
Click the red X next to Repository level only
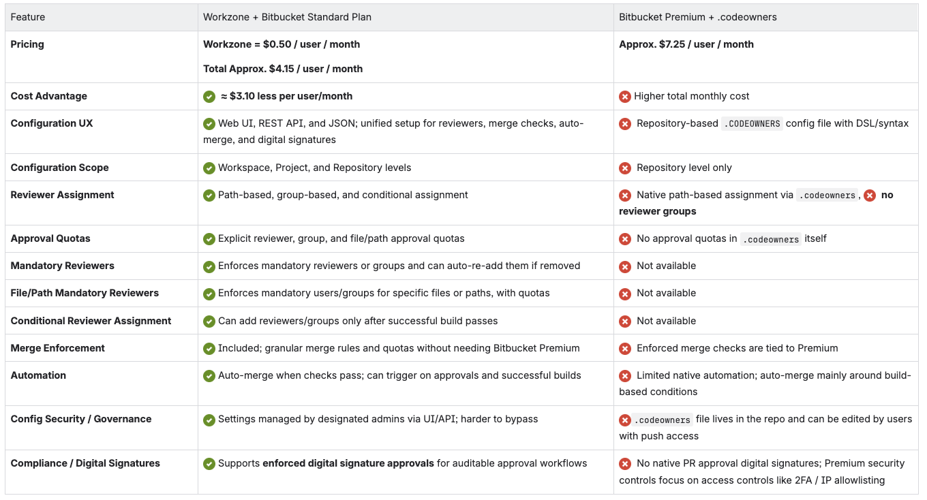(625, 168)
